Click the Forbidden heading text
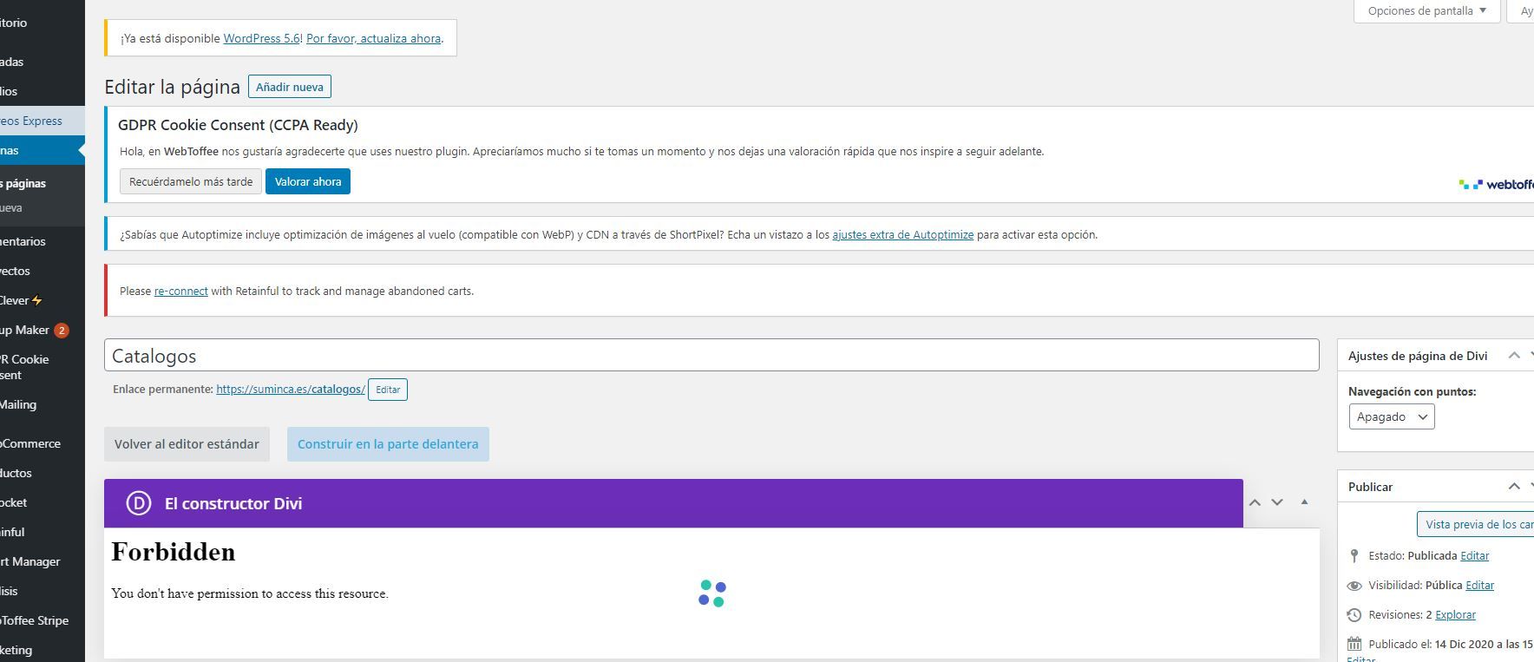 click(174, 552)
